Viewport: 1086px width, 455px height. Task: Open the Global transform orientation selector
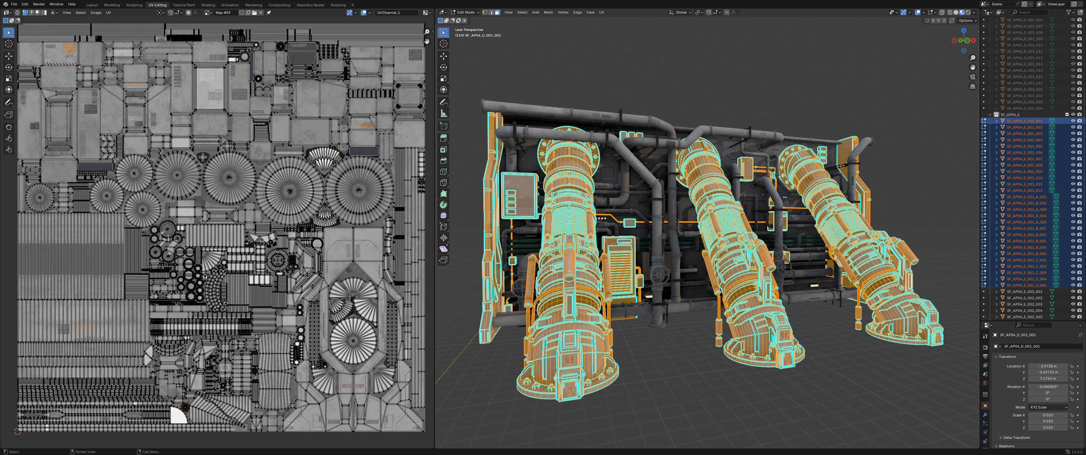(681, 12)
